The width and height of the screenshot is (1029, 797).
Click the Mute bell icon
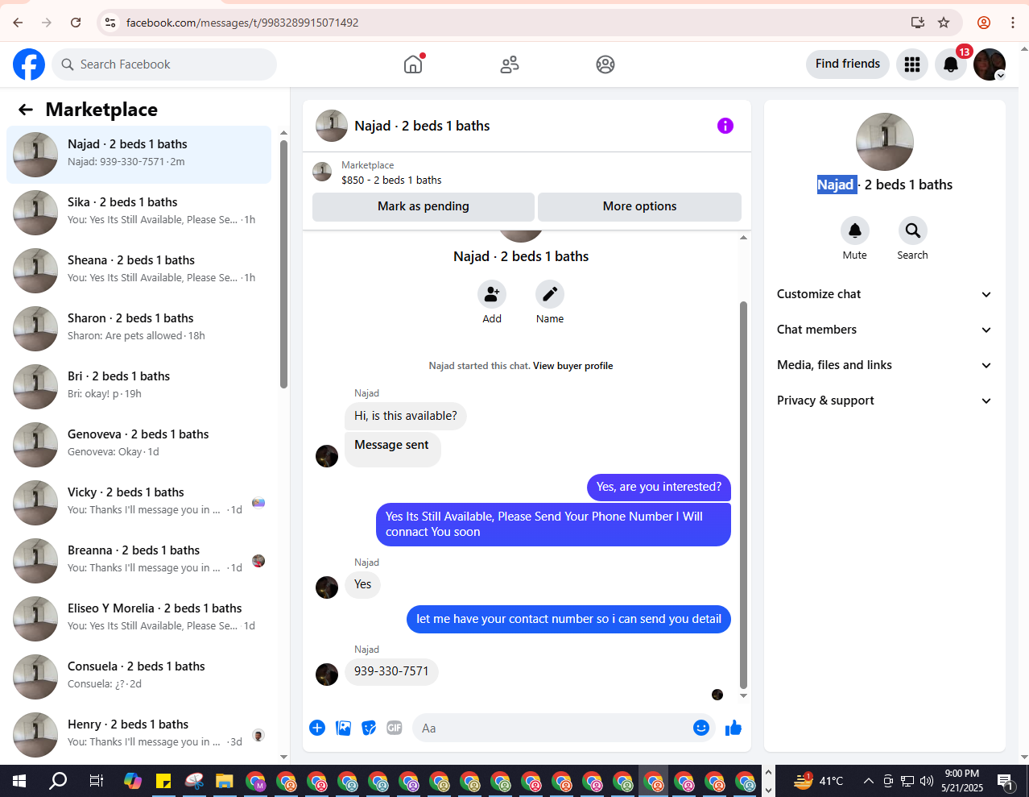[x=855, y=230]
